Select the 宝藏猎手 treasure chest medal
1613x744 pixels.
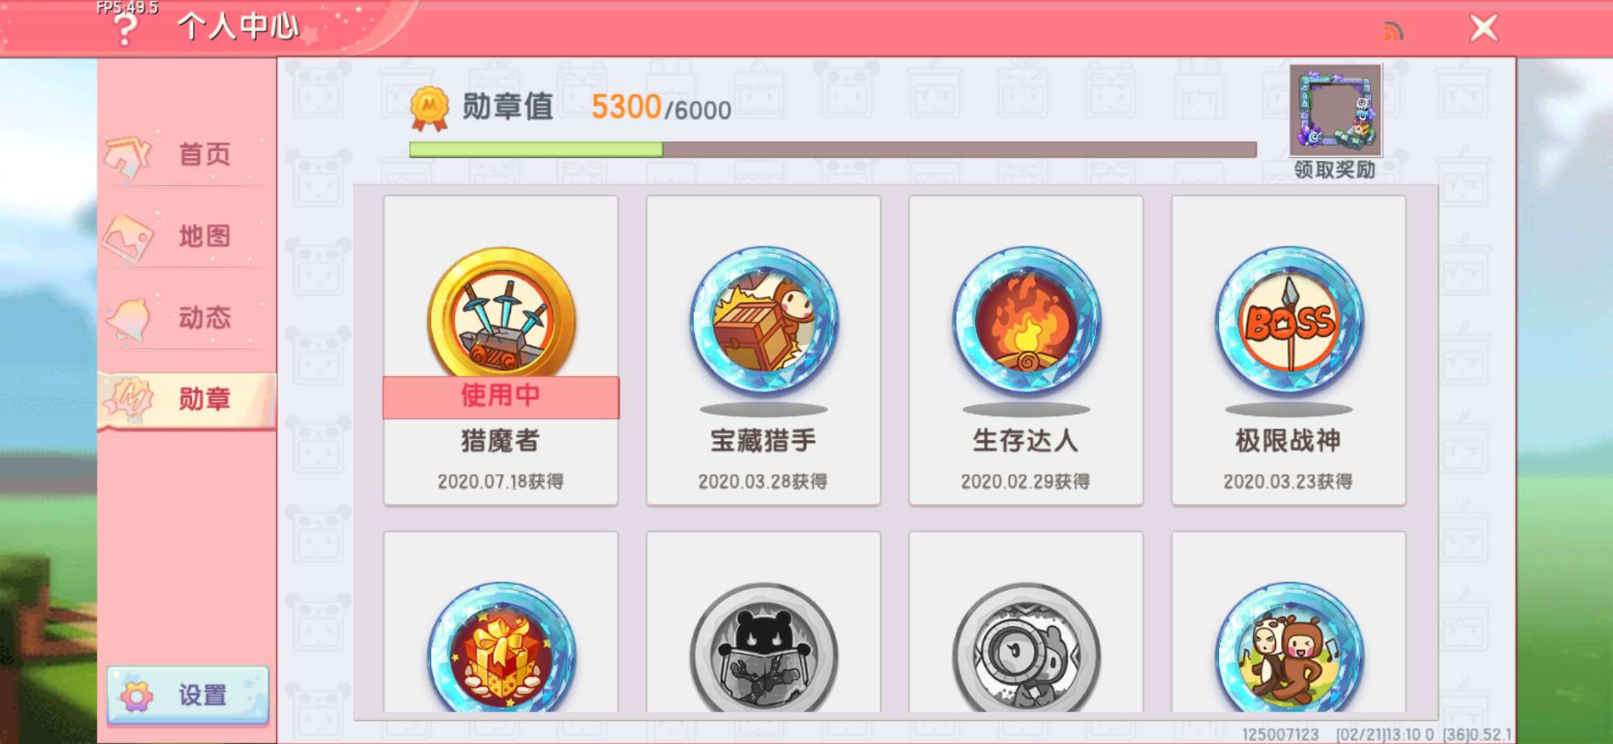(x=764, y=320)
